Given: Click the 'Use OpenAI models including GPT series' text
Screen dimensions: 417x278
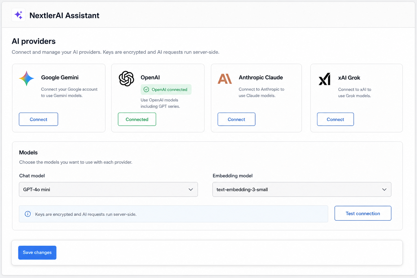Looking at the screenshot, I should pyautogui.click(x=160, y=103).
